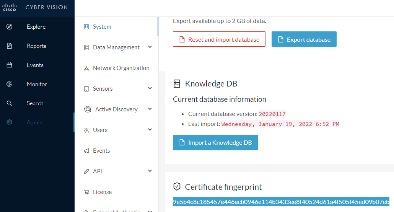Open the License page

(102, 192)
